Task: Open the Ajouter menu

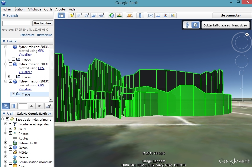Action: 61,9
